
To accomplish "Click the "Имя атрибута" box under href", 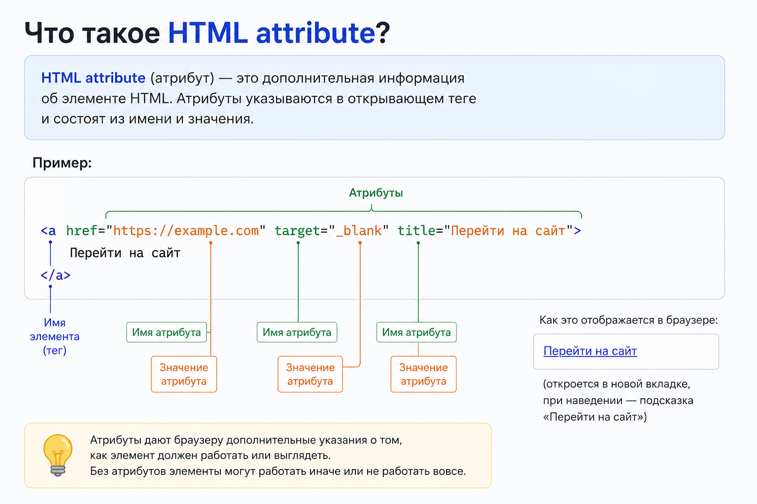I will pyautogui.click(x=167, y=332).
